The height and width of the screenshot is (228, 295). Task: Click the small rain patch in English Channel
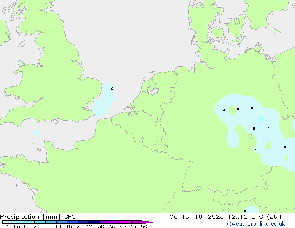coord(36,133)
